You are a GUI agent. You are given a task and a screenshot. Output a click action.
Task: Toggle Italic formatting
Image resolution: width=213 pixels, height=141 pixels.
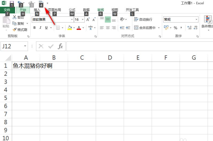pos(41,28)
